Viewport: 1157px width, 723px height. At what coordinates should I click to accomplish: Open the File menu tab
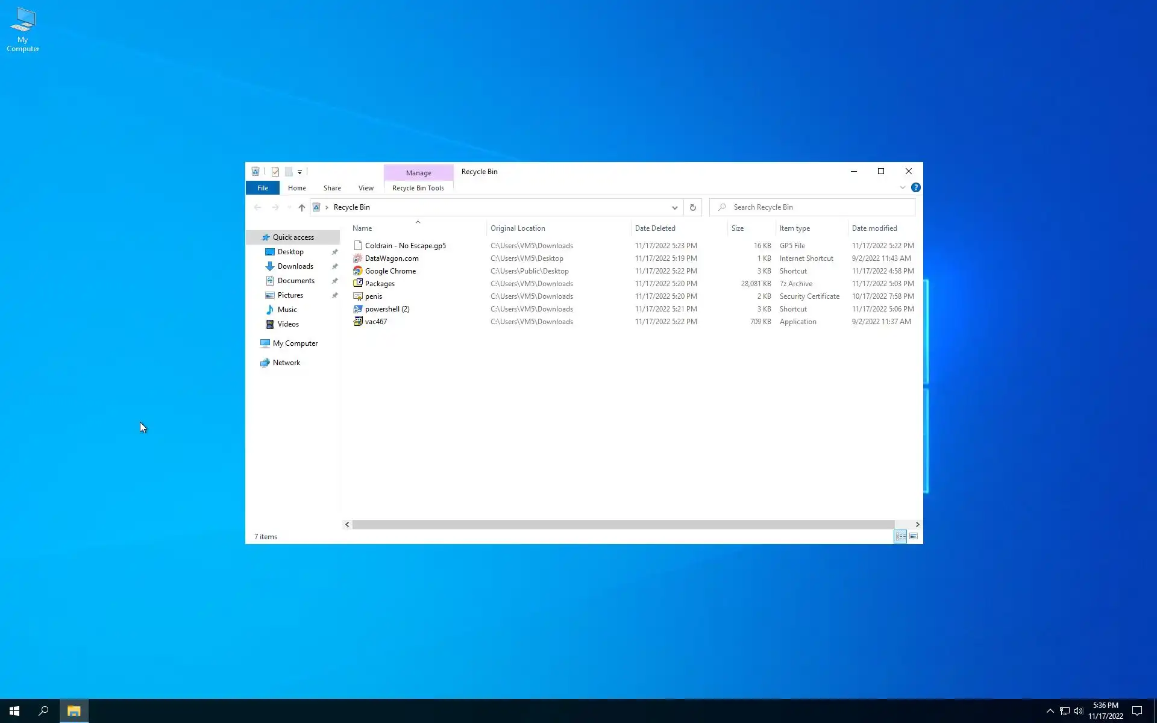click(x=263, y=188)
